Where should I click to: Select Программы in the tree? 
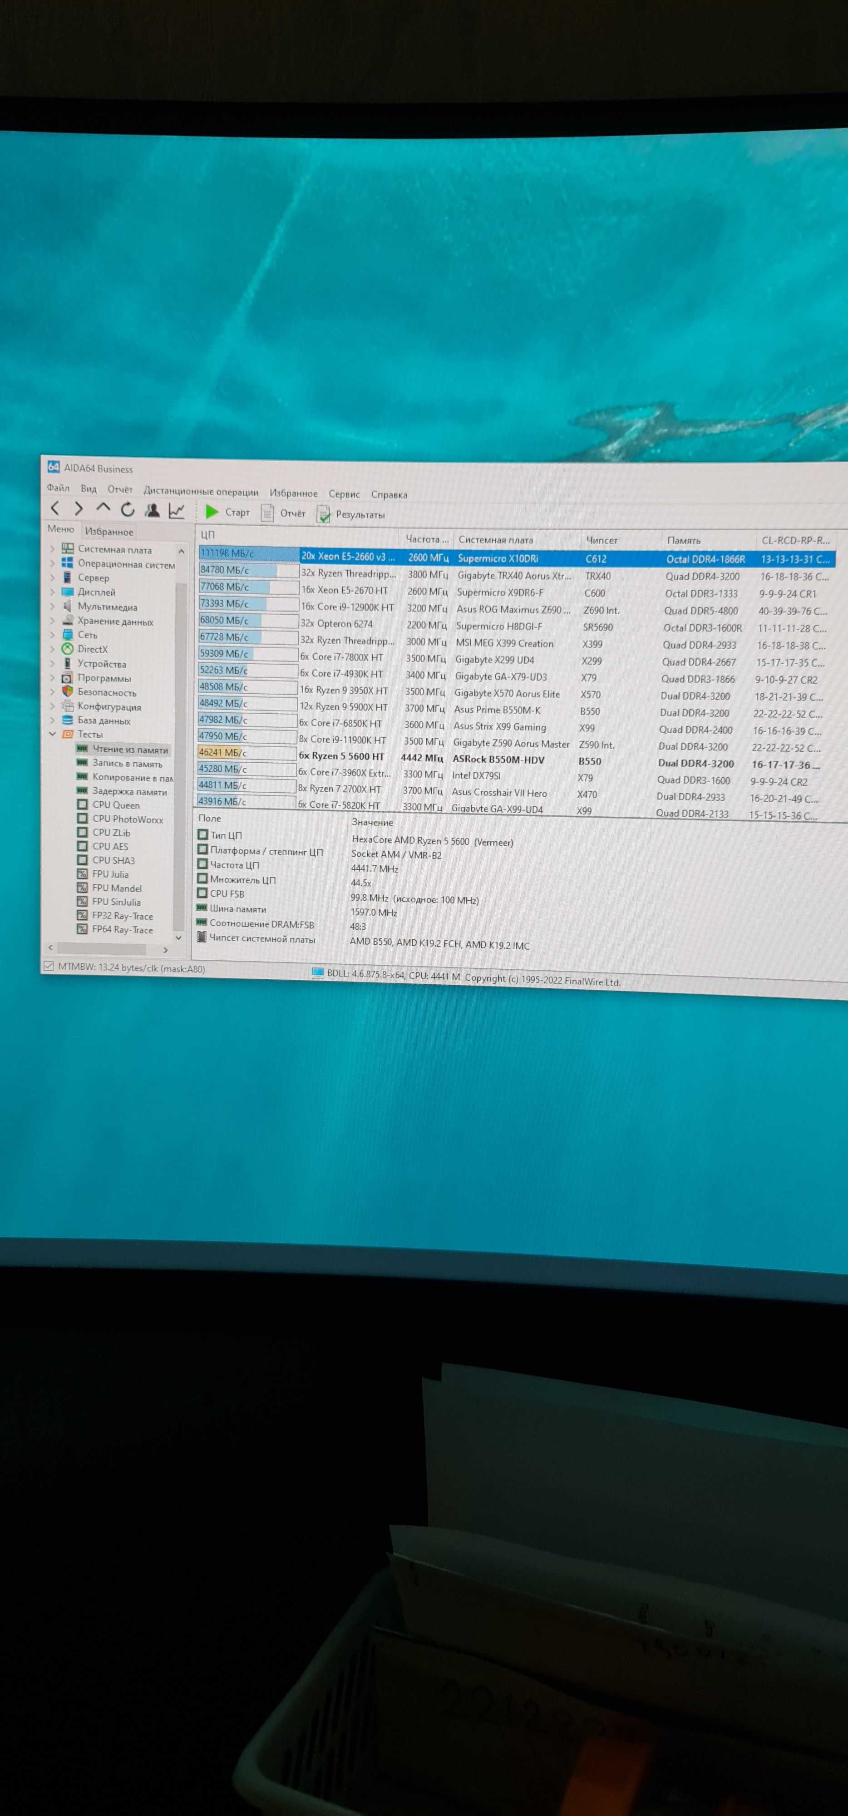tap(104, 678)
